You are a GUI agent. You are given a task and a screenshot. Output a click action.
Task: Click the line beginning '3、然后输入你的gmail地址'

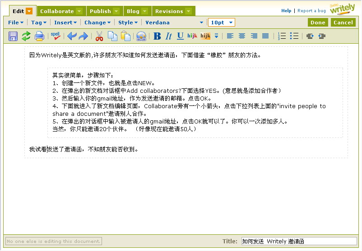[132, 98]
